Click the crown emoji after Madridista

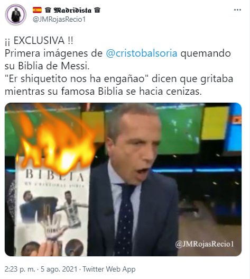tap(97, 10)
